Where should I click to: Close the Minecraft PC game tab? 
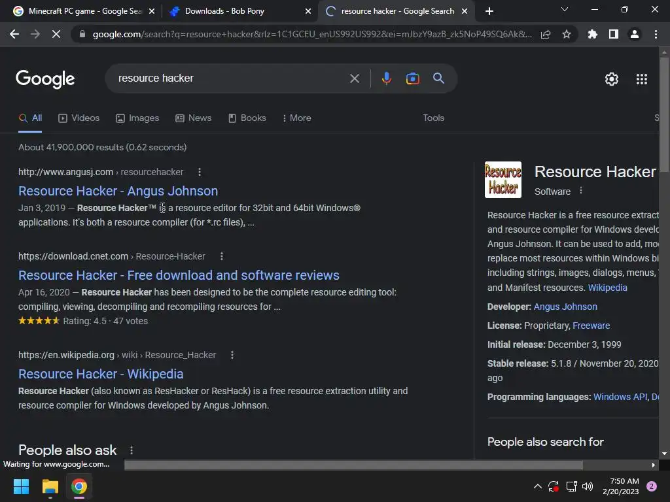152,11
